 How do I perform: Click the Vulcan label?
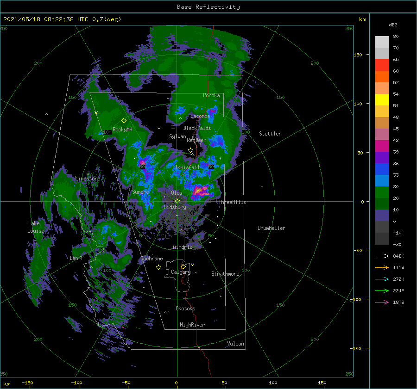[x=235, y=344]
